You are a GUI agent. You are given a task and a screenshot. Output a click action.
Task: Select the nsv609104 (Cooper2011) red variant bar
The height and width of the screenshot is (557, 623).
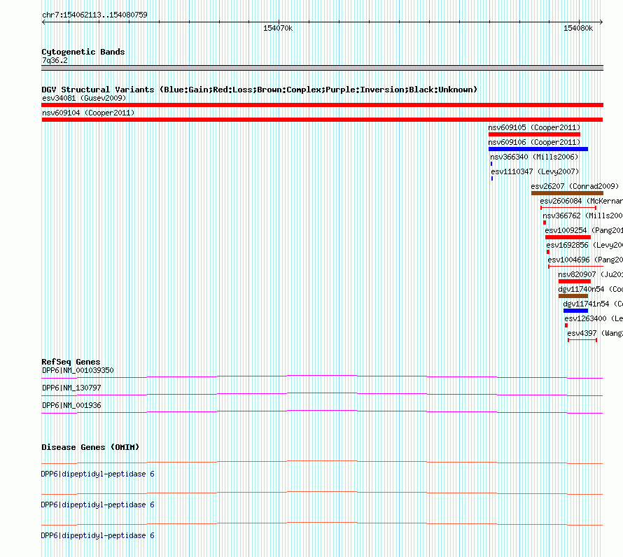click(322, 120)
